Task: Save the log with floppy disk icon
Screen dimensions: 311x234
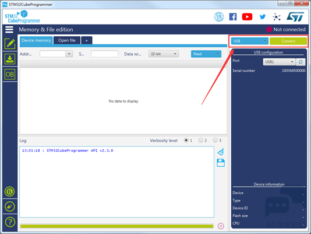Action: click(221, 163)
